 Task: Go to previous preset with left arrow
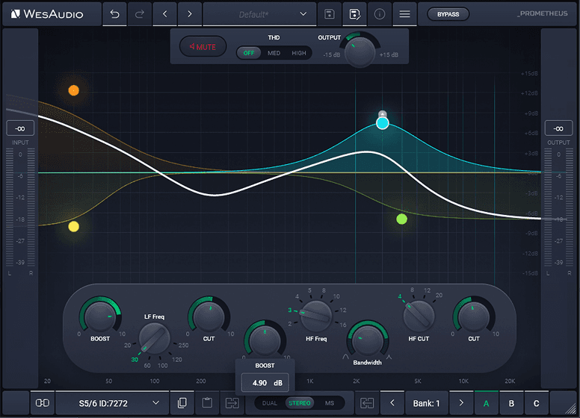pyautogui.click(x=165, y=14)
